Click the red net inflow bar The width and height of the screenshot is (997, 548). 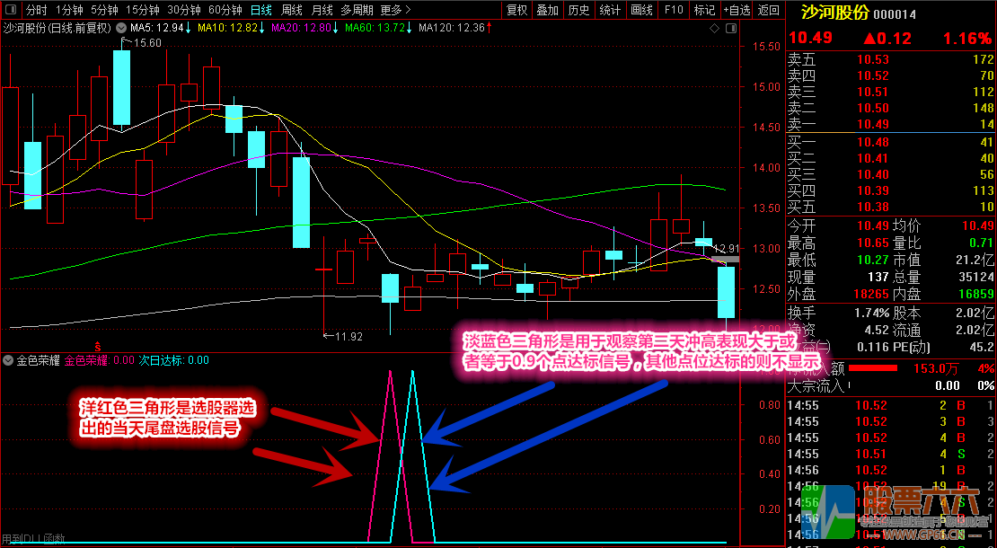pos(872,368)
